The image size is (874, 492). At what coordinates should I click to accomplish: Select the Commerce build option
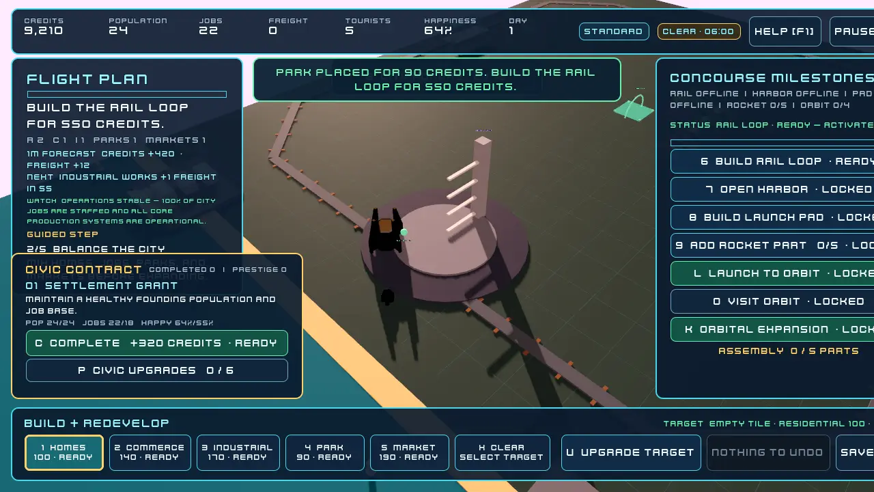(149, 452)
